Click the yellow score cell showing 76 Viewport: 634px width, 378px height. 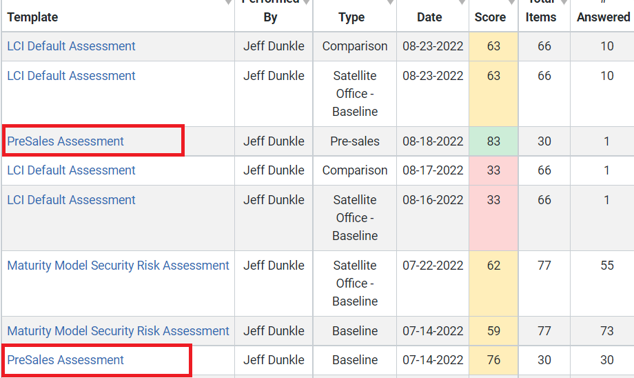coord(493,360)
